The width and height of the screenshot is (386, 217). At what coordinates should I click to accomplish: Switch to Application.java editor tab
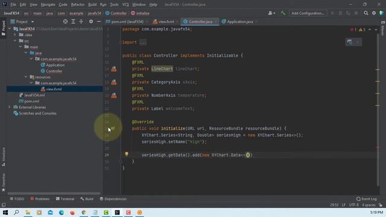pos(240,22)
